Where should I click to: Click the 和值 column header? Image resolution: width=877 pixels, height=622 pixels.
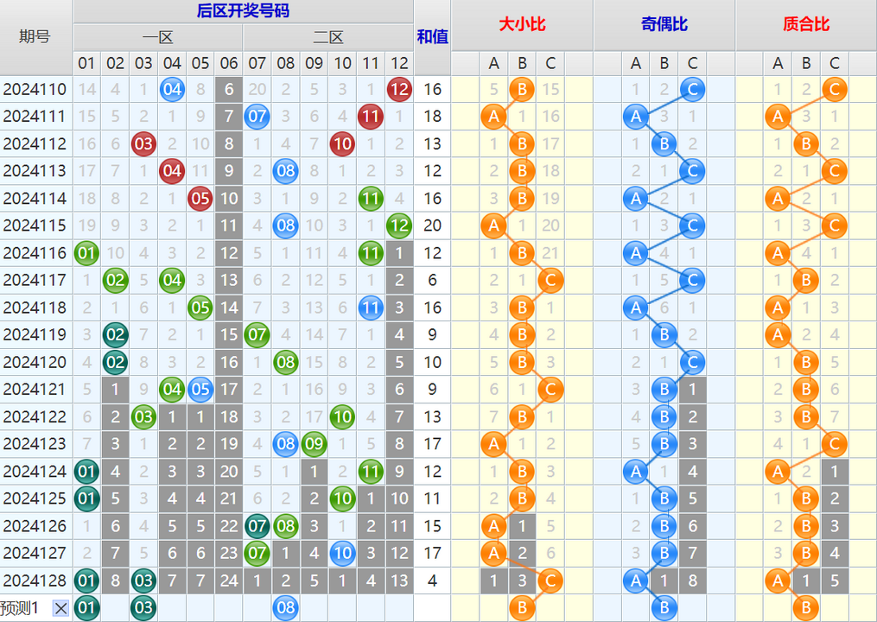pos(432,37)
